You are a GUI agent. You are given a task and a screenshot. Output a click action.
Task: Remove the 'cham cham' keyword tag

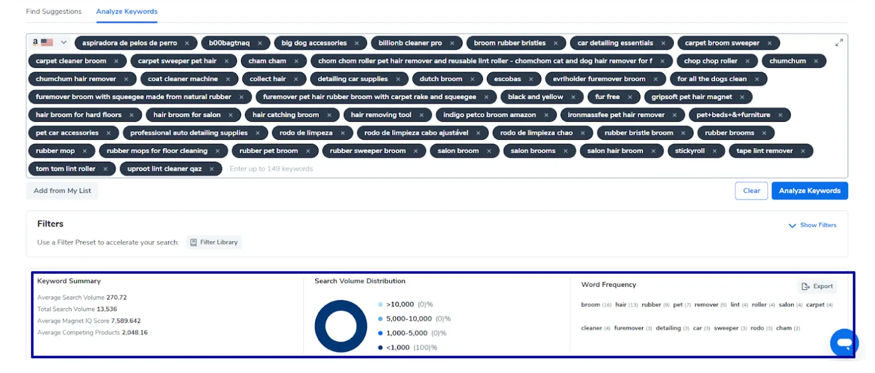[x=296, y=61]
